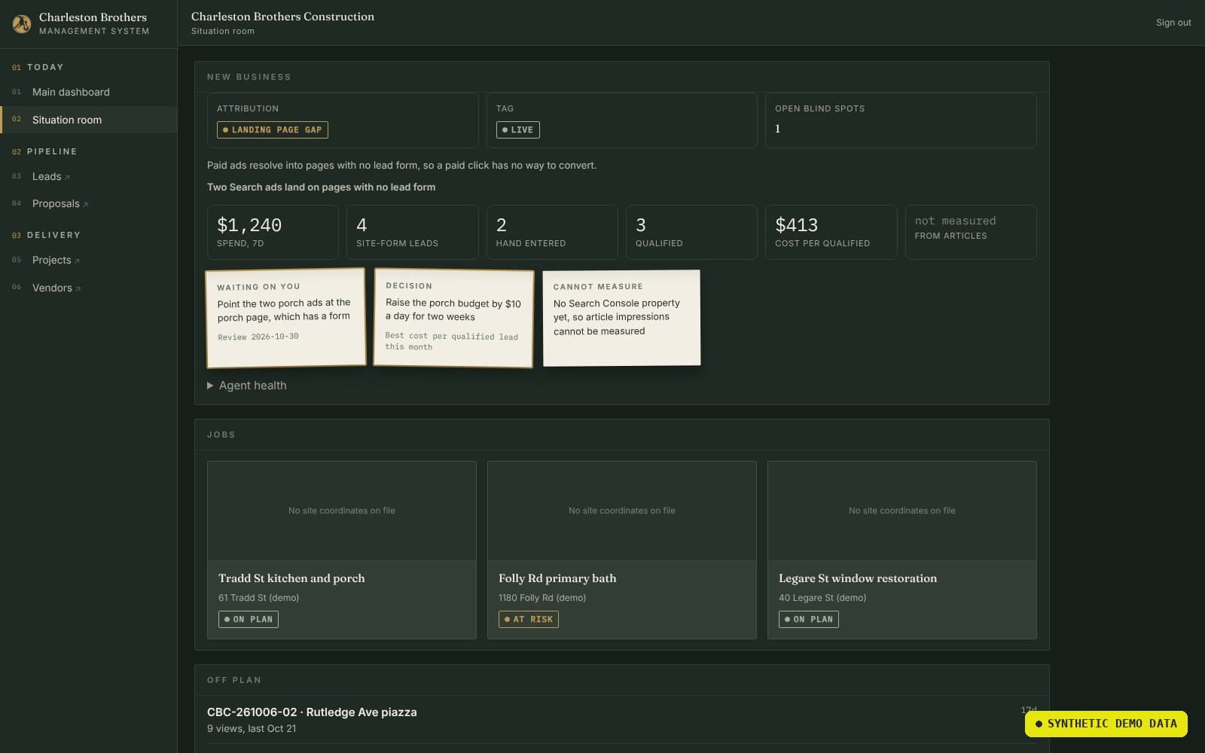Click the Qualified leads stat card
The height and width of the screenshot is (753, 1205).
[x=691, y=232]
